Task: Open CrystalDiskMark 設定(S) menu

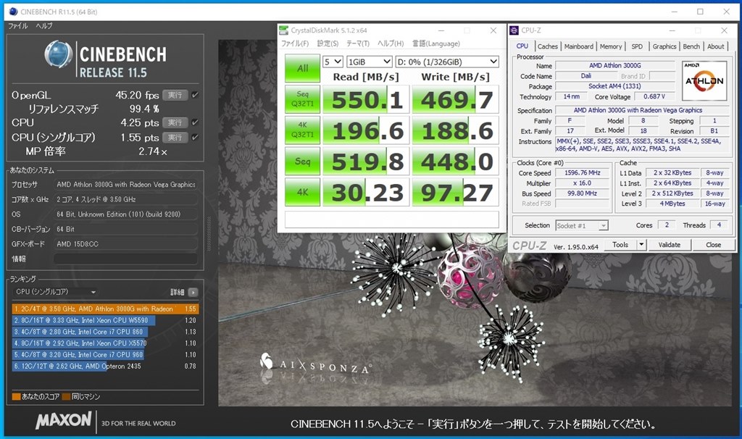Action: pos(328,43)
